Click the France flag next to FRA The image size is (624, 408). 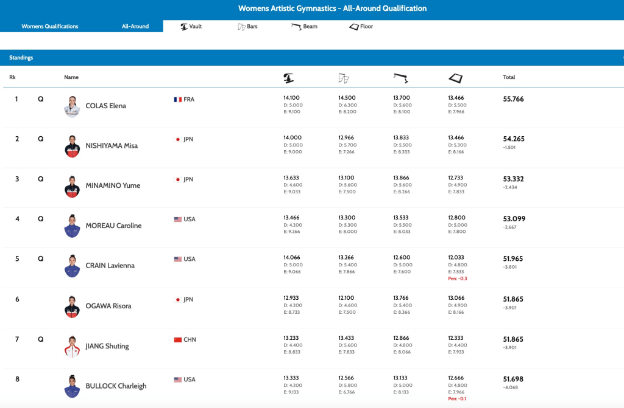[x=178, y=99]
